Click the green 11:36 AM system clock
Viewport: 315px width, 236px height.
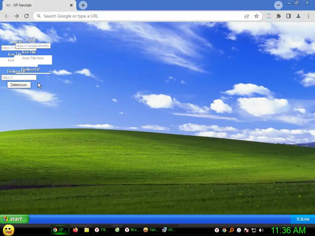(288, 230)
